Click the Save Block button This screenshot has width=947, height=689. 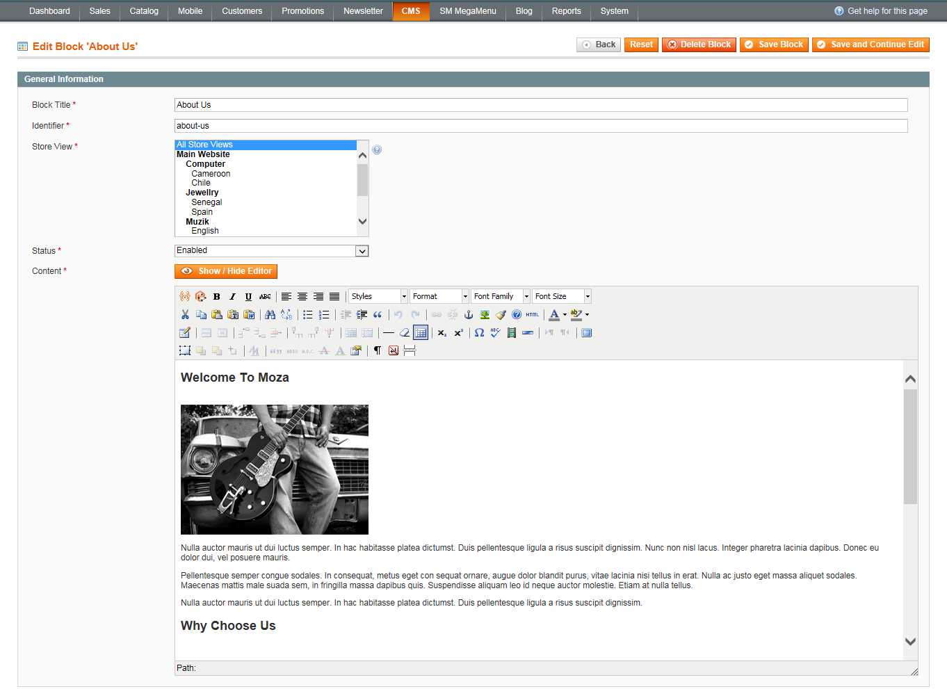point(774,44)
